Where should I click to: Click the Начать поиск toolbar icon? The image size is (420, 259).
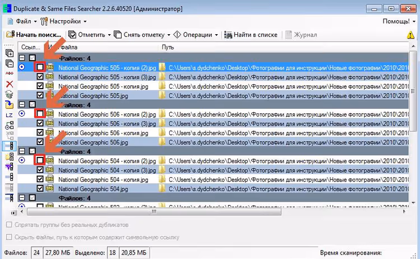10,35
